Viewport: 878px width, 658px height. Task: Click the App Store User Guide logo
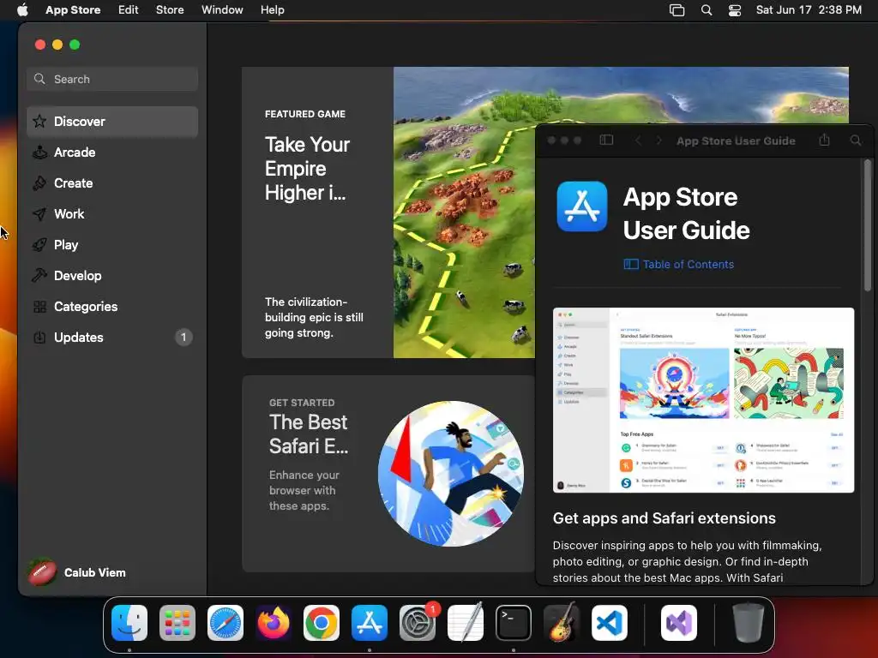tap(582, 206)
